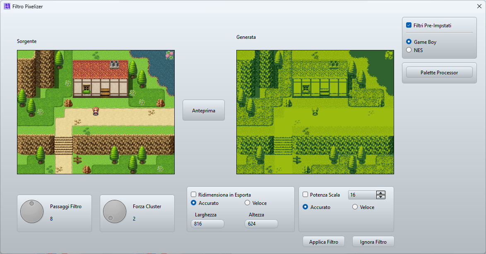Click the Filtro Pixelizer app icon in title bar

(x=7, y=6)
